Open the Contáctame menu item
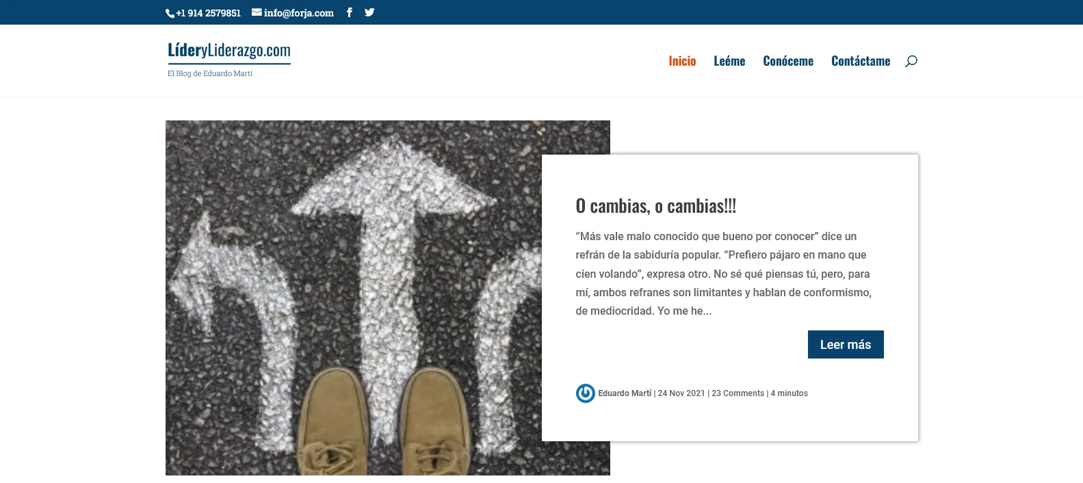Viewport: 1083px width, 483px height. (x=860, y=61)
